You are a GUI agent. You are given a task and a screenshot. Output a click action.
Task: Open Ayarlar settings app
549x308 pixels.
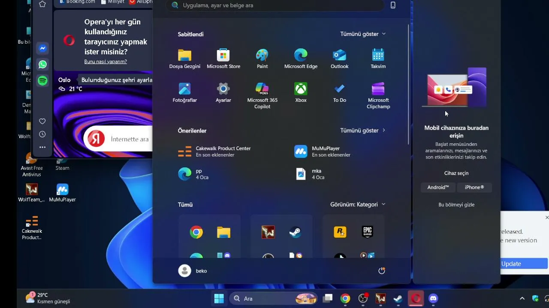click(223, 93)
